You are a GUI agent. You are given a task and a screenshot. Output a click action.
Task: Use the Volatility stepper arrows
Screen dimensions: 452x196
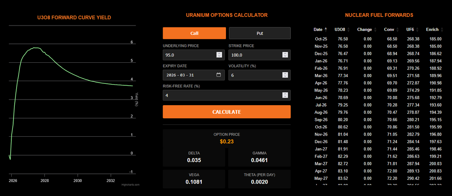(x=285, y=75)
